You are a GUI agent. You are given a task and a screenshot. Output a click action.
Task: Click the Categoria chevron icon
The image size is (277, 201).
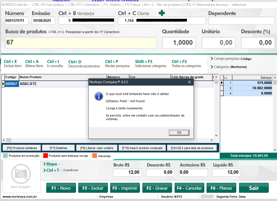[x=212, y=67]
